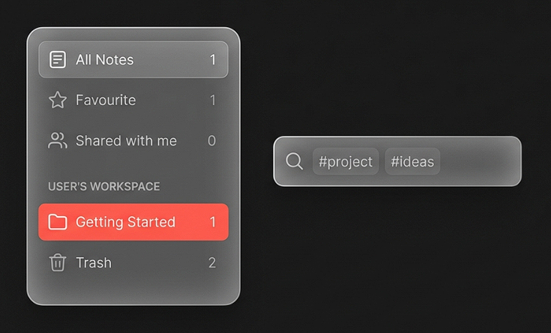Click the magnifying glass search icon
This screenshot has width=551, height=333.
pos(295,161)
